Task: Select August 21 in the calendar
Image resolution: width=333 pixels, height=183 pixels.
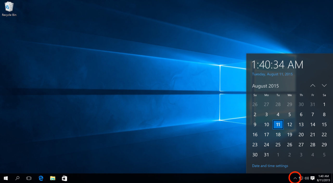Action: (313, 135)
